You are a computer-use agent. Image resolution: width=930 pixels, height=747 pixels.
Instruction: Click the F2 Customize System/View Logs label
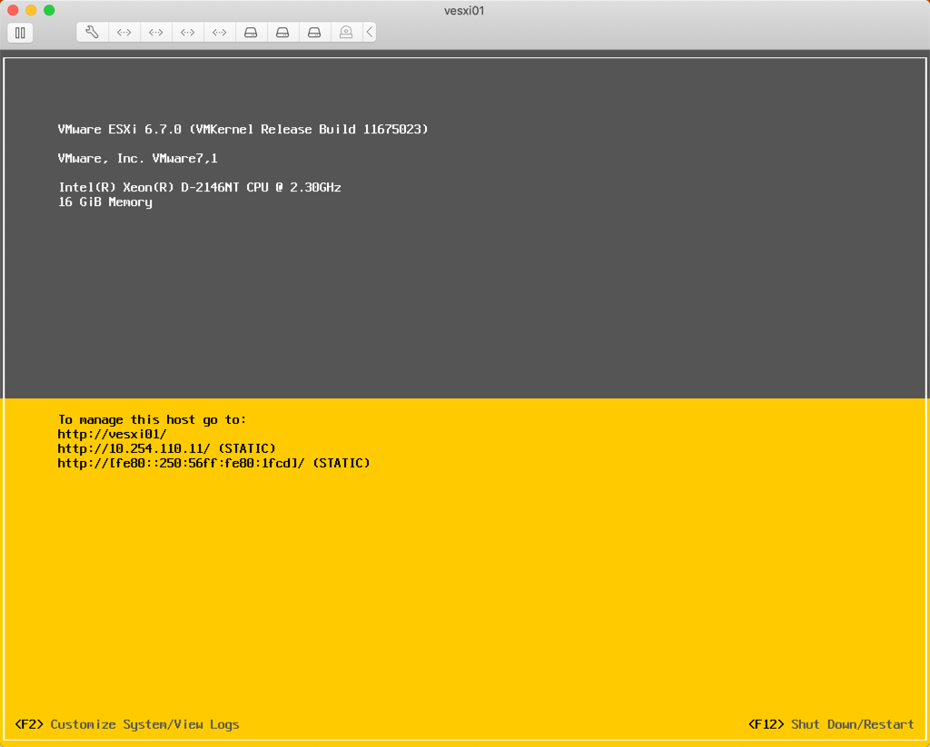(x=127, y=724)
